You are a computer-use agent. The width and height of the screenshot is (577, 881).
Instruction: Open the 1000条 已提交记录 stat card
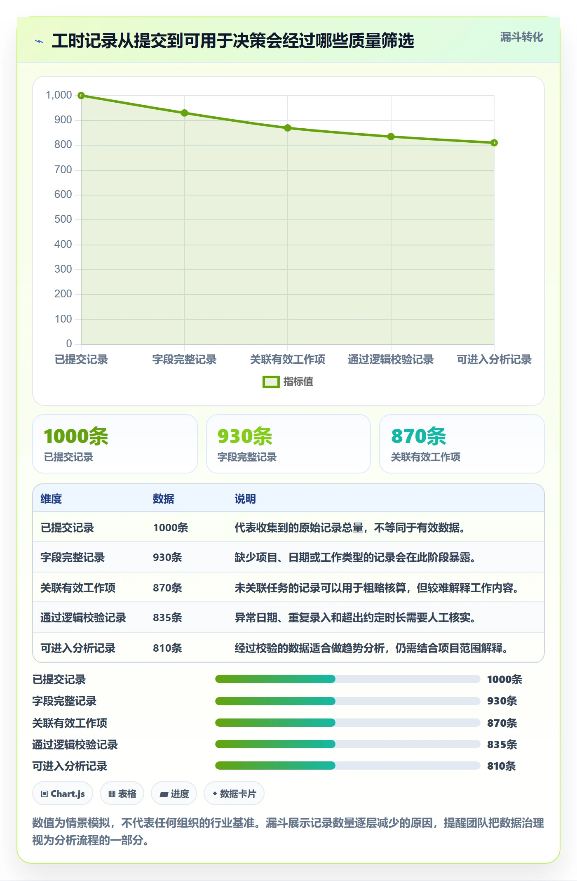click(115, 444)
